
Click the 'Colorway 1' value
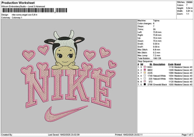pos(17,17)
